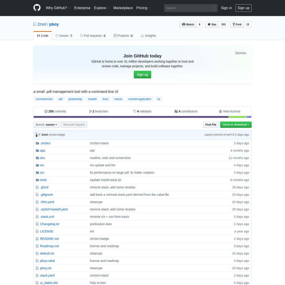Open the 333 stargazers count
The width and height of the screenshot is (285, 285).
click(x=223, y=24)
